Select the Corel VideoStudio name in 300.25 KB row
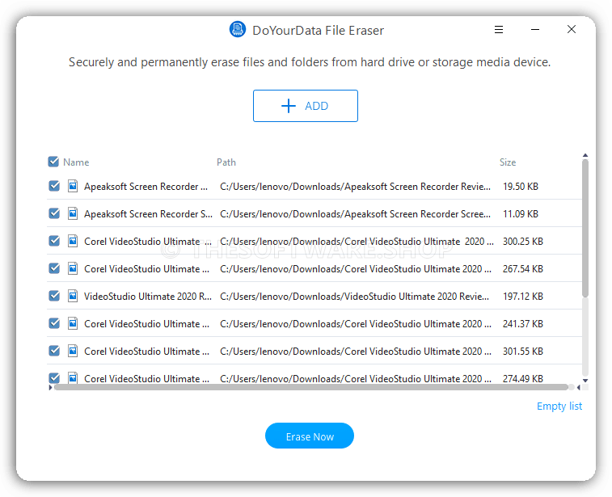 [148, 242]
